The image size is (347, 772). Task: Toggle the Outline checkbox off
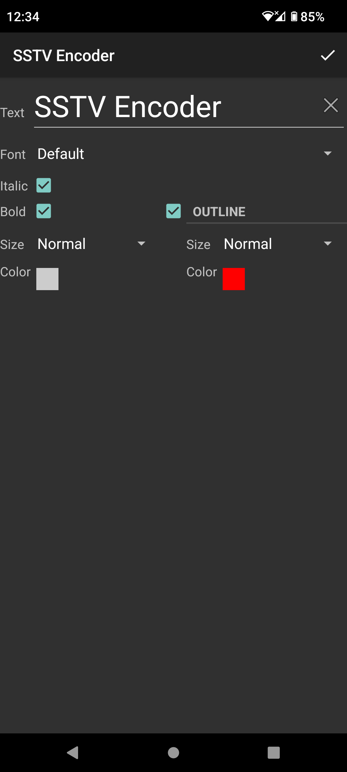173,211
